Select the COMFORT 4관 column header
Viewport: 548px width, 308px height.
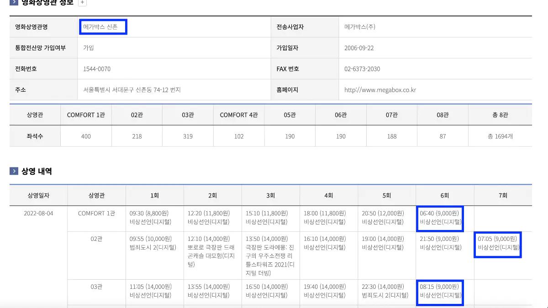click(x=239, y=115)
